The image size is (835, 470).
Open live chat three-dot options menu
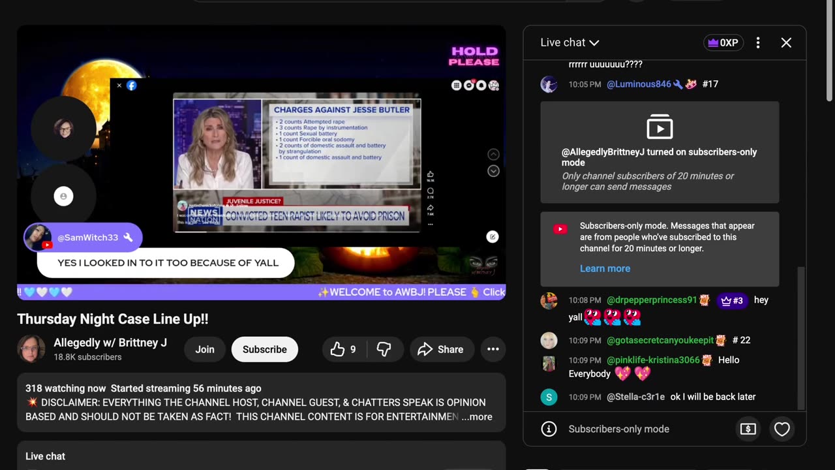point(757,42)
